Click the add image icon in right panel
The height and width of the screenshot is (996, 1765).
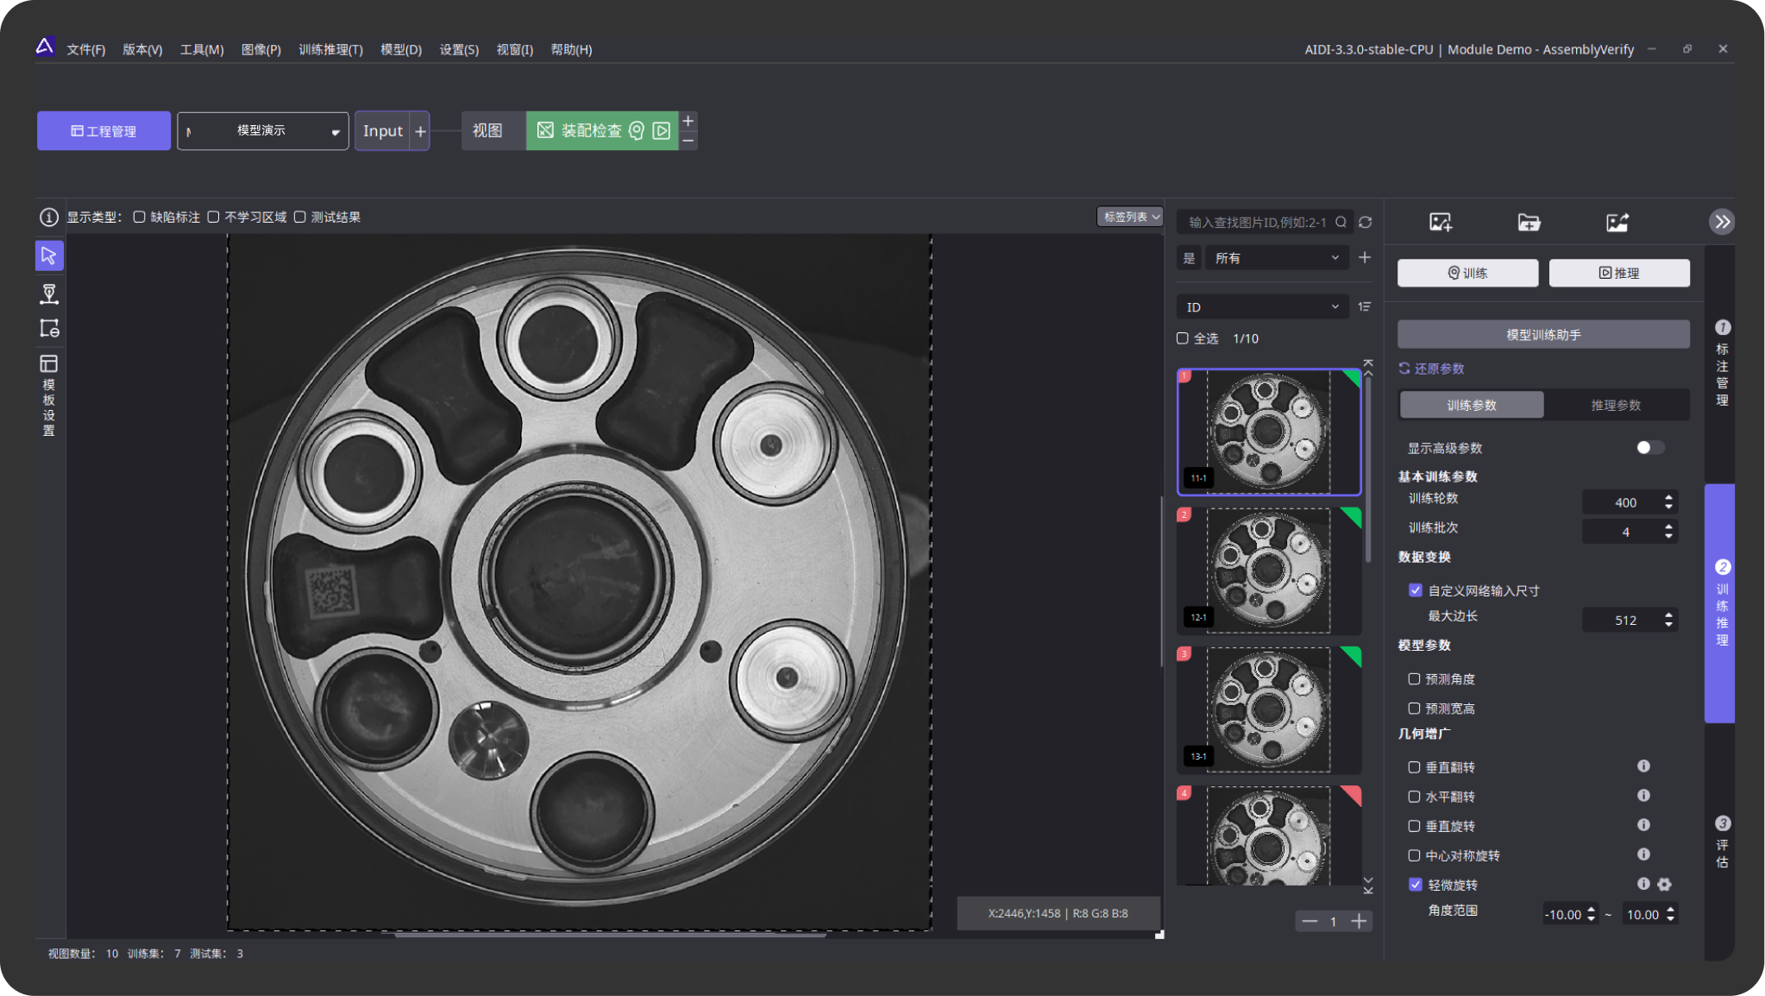click(x=1440, y=223)
